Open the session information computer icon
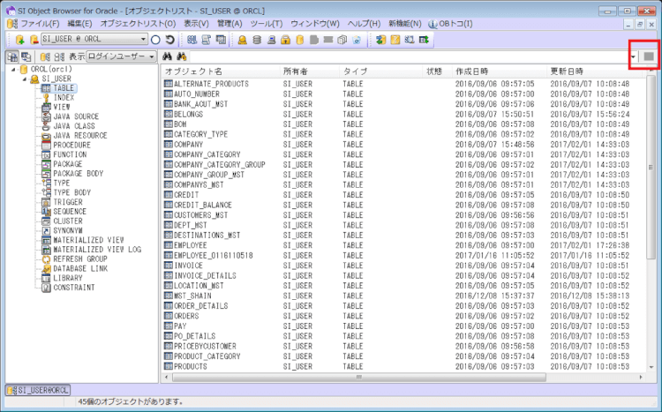 [272, 40]
